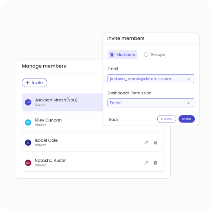Click the plus Invite button
The height and width of the screenshot is (211, 211).
(x=34, y=83)
